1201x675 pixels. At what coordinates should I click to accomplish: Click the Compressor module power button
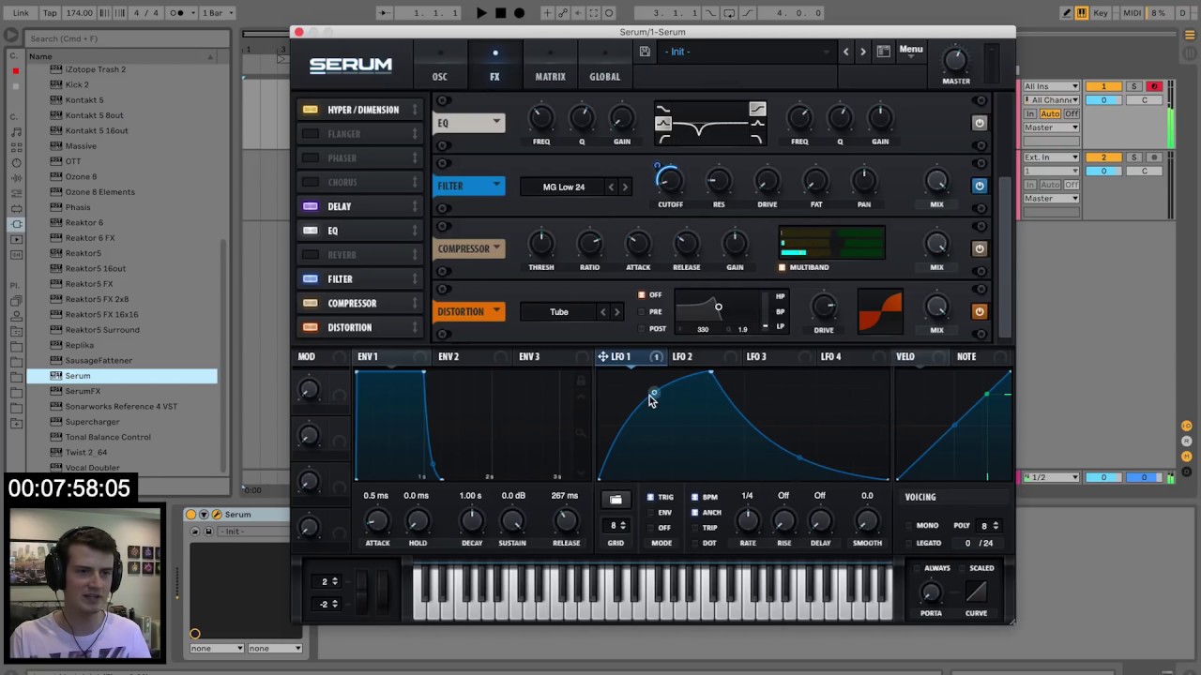(979, 248)
